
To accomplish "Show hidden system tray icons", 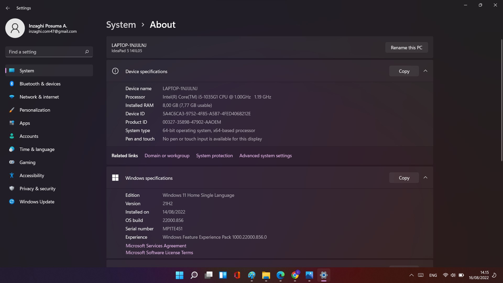I will click(411, 275).
